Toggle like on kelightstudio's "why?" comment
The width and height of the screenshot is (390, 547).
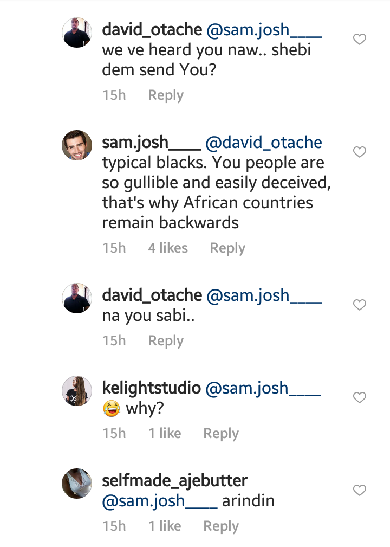click(x=359, y=398)
